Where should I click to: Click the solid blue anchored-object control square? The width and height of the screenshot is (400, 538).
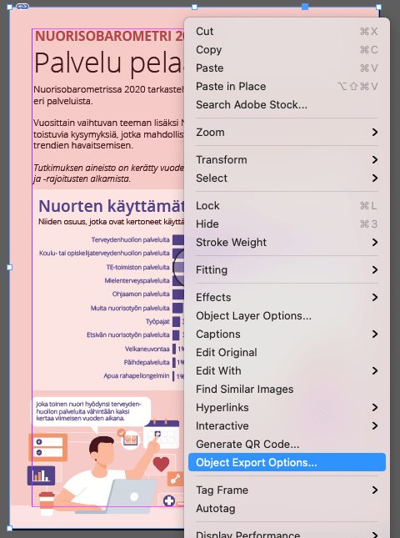pyautogui.click(x=305, y=7)
